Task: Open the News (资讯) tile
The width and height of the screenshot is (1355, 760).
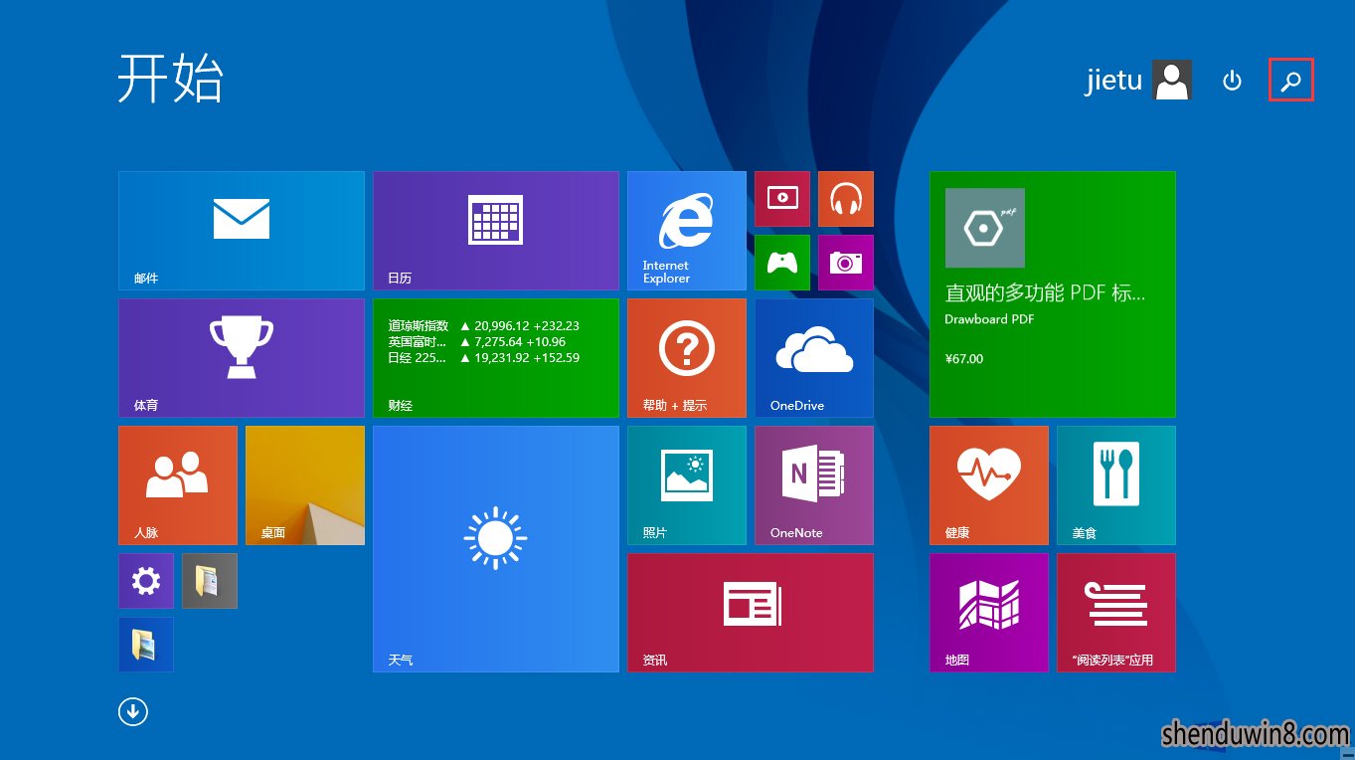Action: pos(751,613)
